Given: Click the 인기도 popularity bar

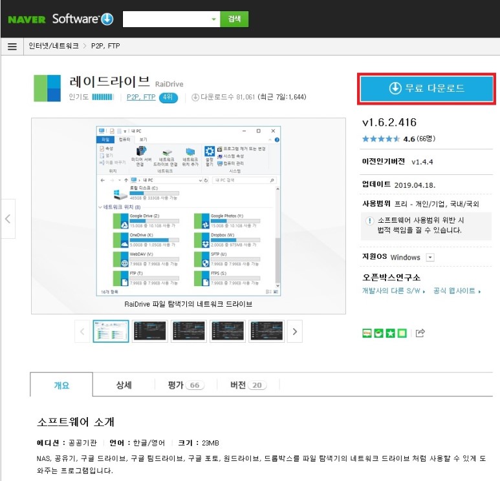Looking at the screenshot, I should pyautogui.click(x=103, y=97).
